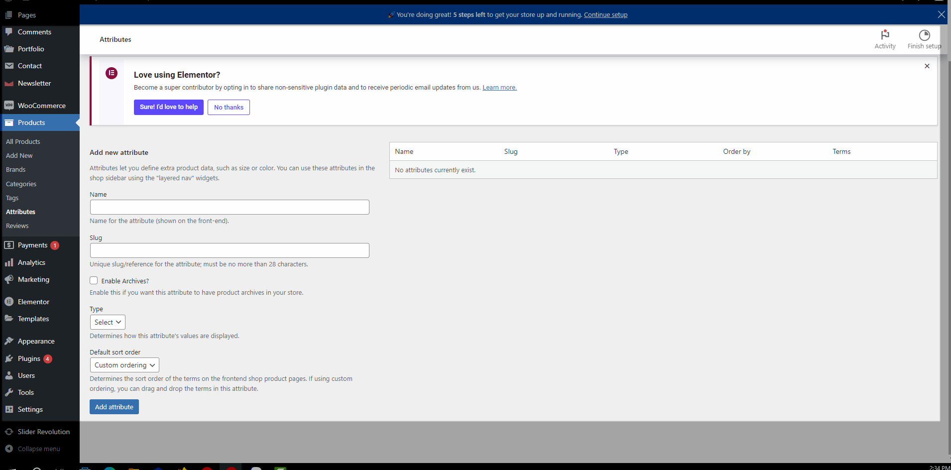951x470 pixels.
Task: Click the Plugins update count badge
Action: coord(48,358)
